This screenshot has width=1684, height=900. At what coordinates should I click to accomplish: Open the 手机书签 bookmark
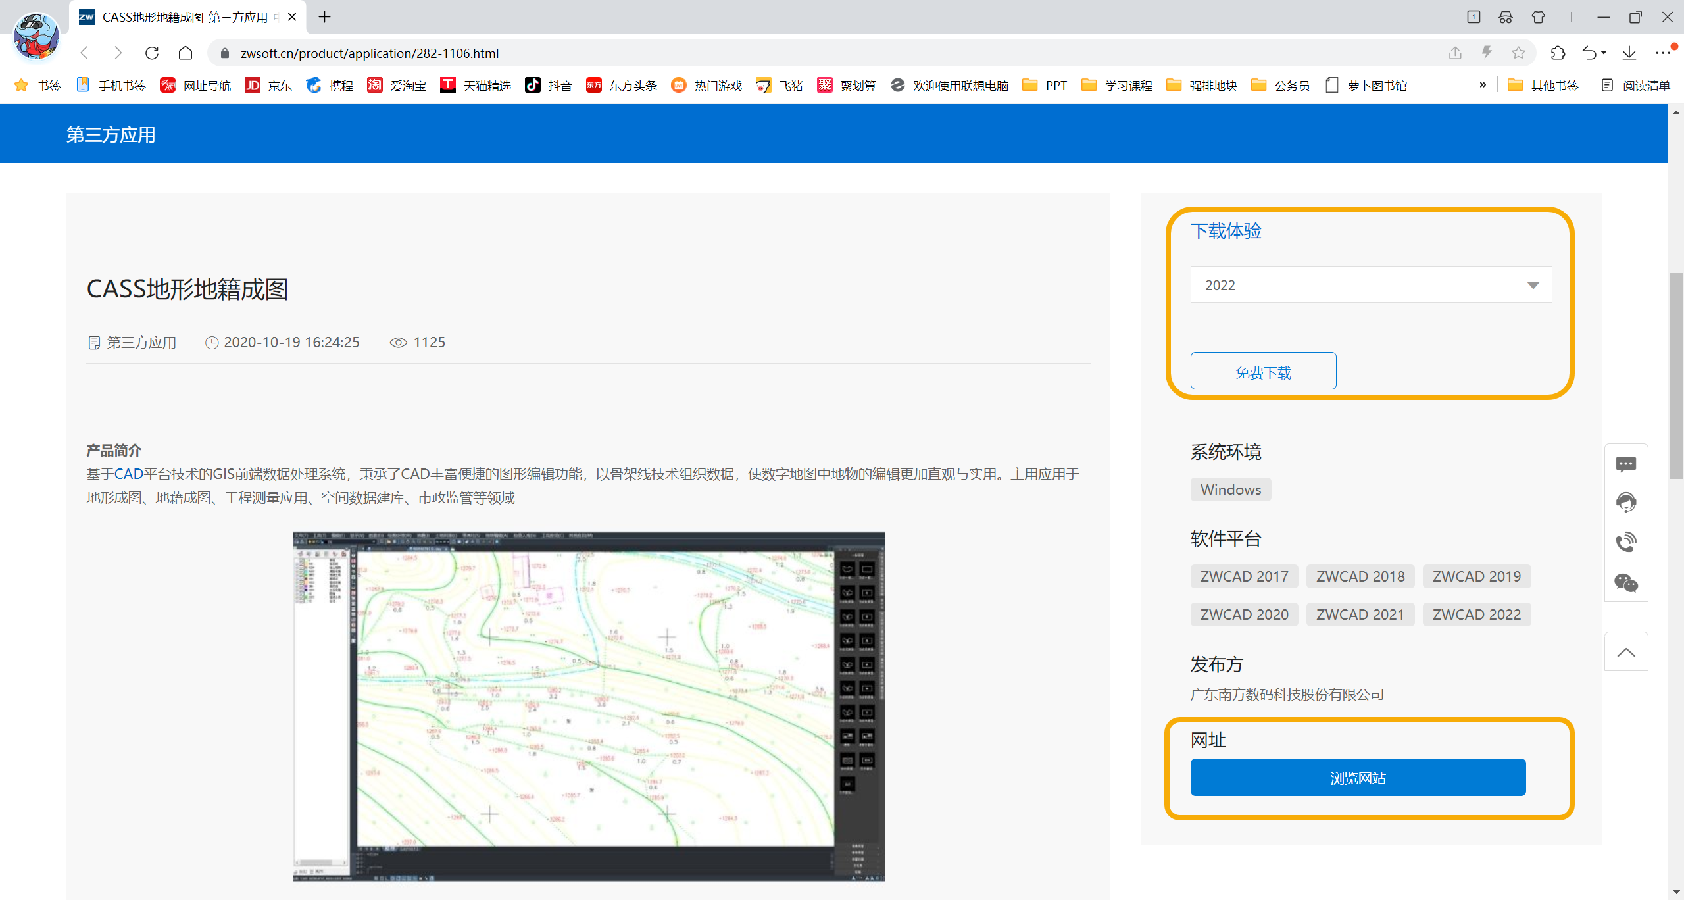click(x=111, y=85)
